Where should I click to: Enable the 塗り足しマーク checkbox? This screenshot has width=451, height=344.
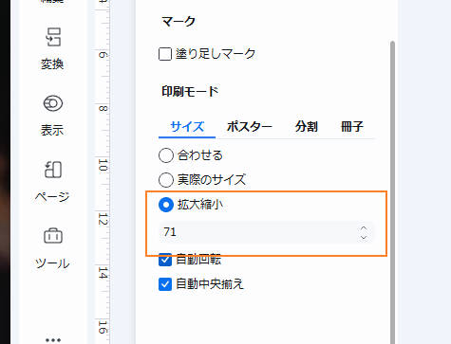(165, 54)
